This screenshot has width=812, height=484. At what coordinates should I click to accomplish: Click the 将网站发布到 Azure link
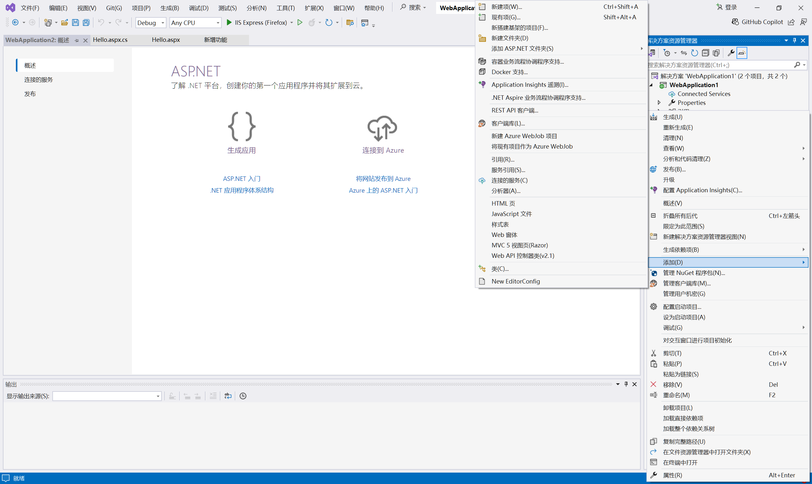pyautogui.click(x=383, y=179)
